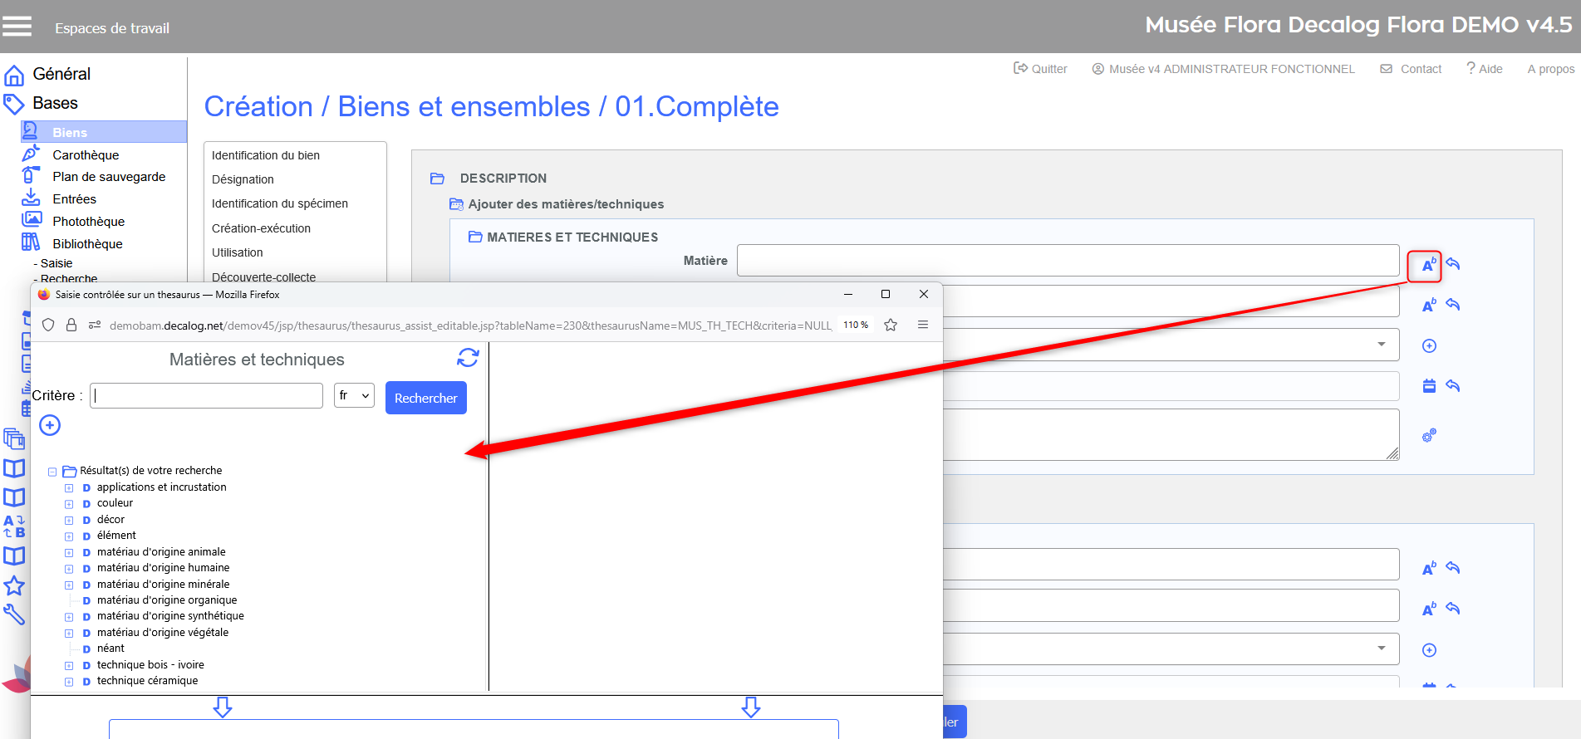This screenshot has width=1581, height=739.
Task: Click the undo arrow next to Matière field
Action: pos(1453,264)
